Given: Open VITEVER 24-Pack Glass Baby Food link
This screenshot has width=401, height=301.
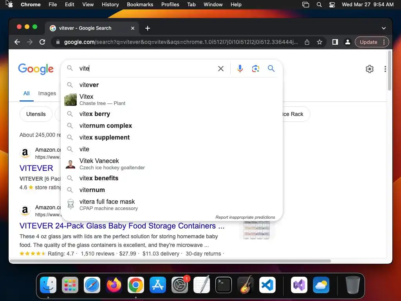Looking at the screenshot, I should point(122,226).
